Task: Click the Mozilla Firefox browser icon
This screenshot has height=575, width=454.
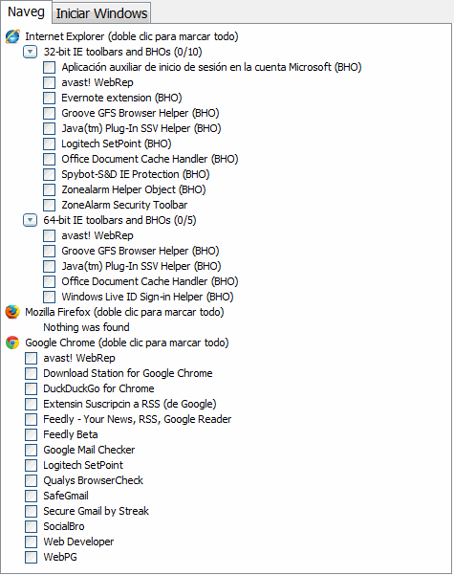Action: pyautogui.click(x=12, y=312)
